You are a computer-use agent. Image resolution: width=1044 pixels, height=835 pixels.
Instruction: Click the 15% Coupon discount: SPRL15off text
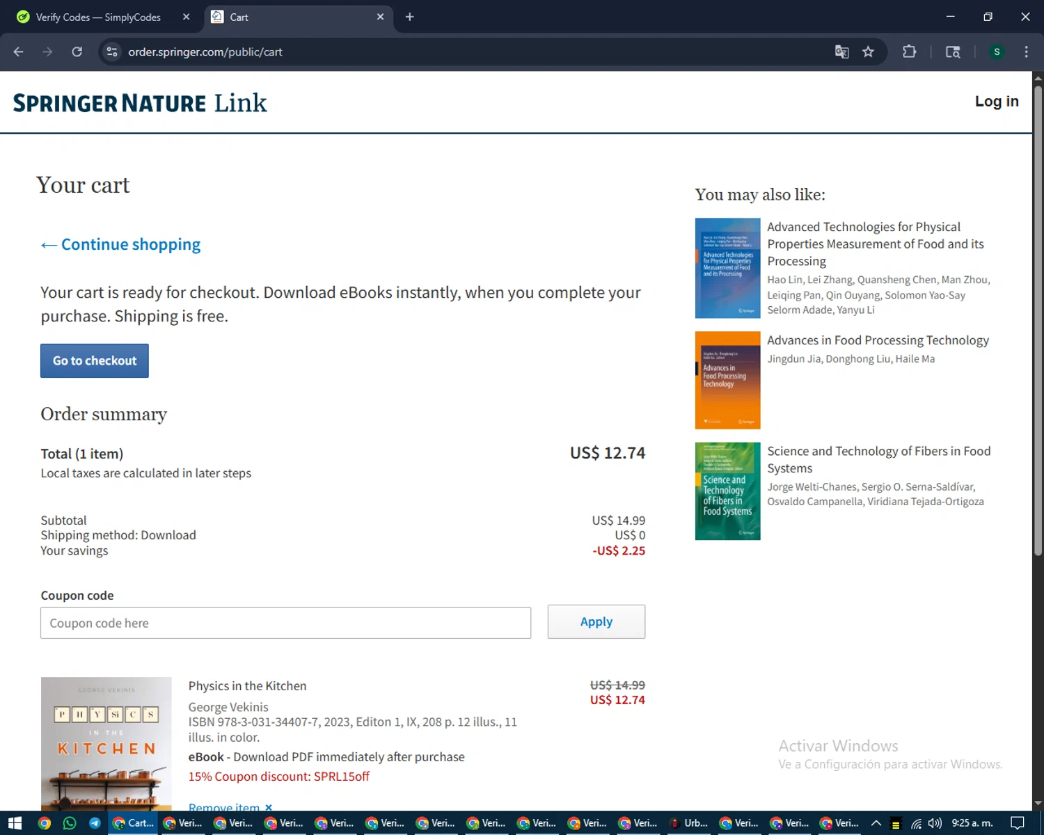click(x=279, y=777)
